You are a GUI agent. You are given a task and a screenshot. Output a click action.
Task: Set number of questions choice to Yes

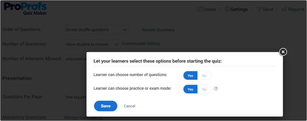[190, 76]
